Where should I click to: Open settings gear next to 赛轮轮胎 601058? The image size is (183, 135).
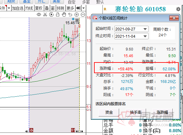coord(178,9)
